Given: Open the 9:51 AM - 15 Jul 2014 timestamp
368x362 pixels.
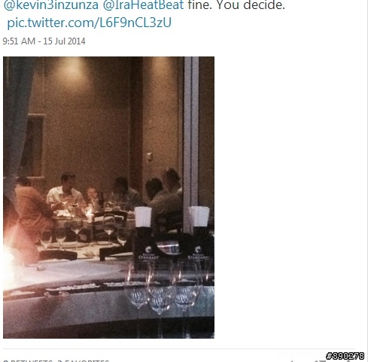Looking at the screenshot, I should pyautogui.click(x=44, y=41).
